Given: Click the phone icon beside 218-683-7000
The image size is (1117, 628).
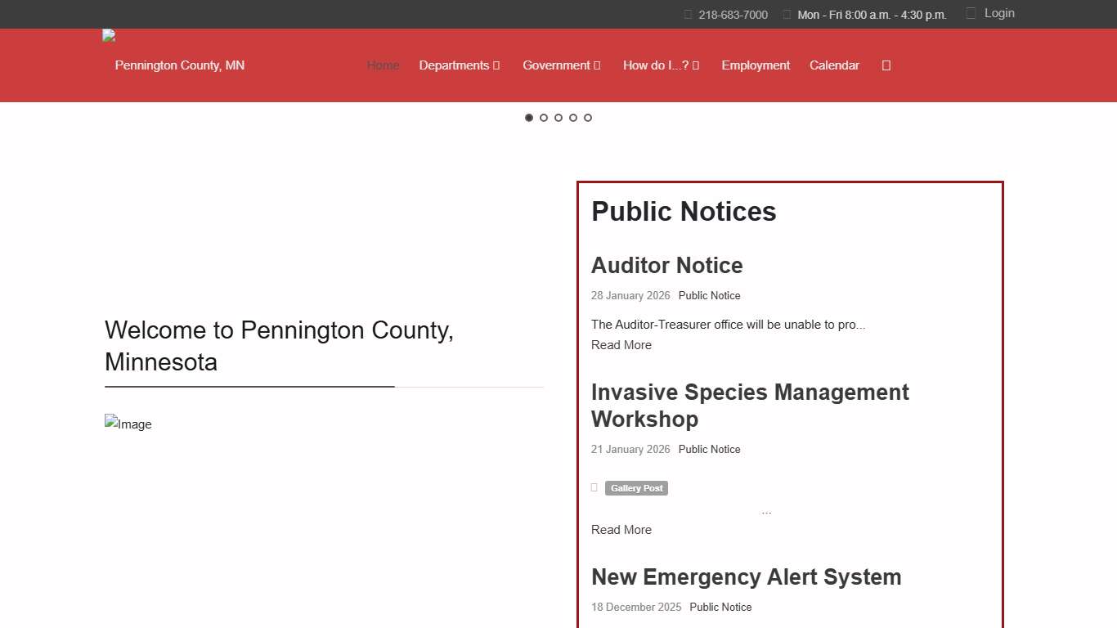Looking at the screenshot, I should pos(688,14).
